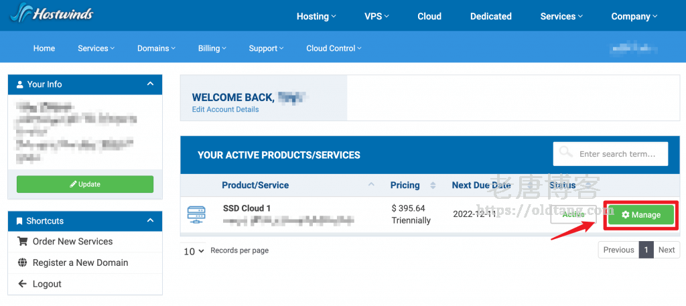Click the Hostwinds logo
686x306 pixels.
coord(52,13)
